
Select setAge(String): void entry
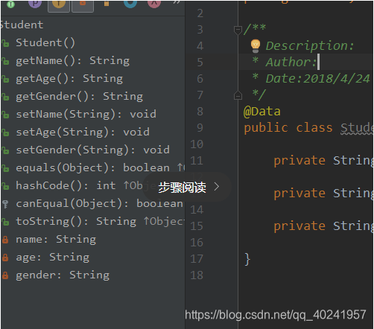(83, 132)
